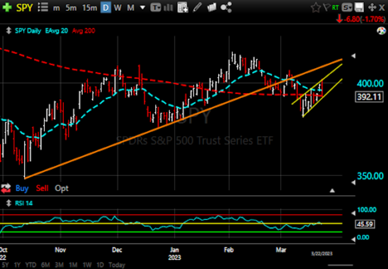Toggle the favorite star icon
This screenshot has height=269, width=388.
point(316,7)
